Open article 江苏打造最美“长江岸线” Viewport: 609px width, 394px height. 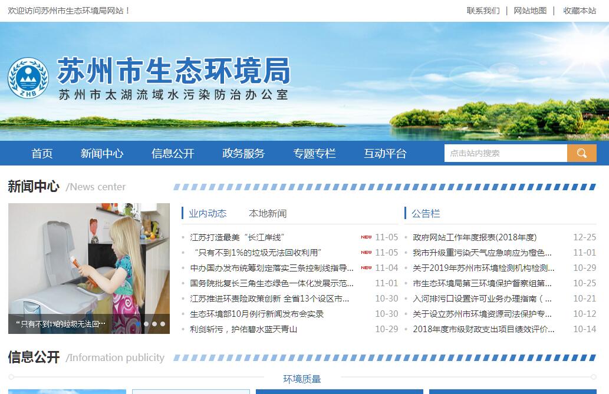pyautogui.click(x=237, y=237)
